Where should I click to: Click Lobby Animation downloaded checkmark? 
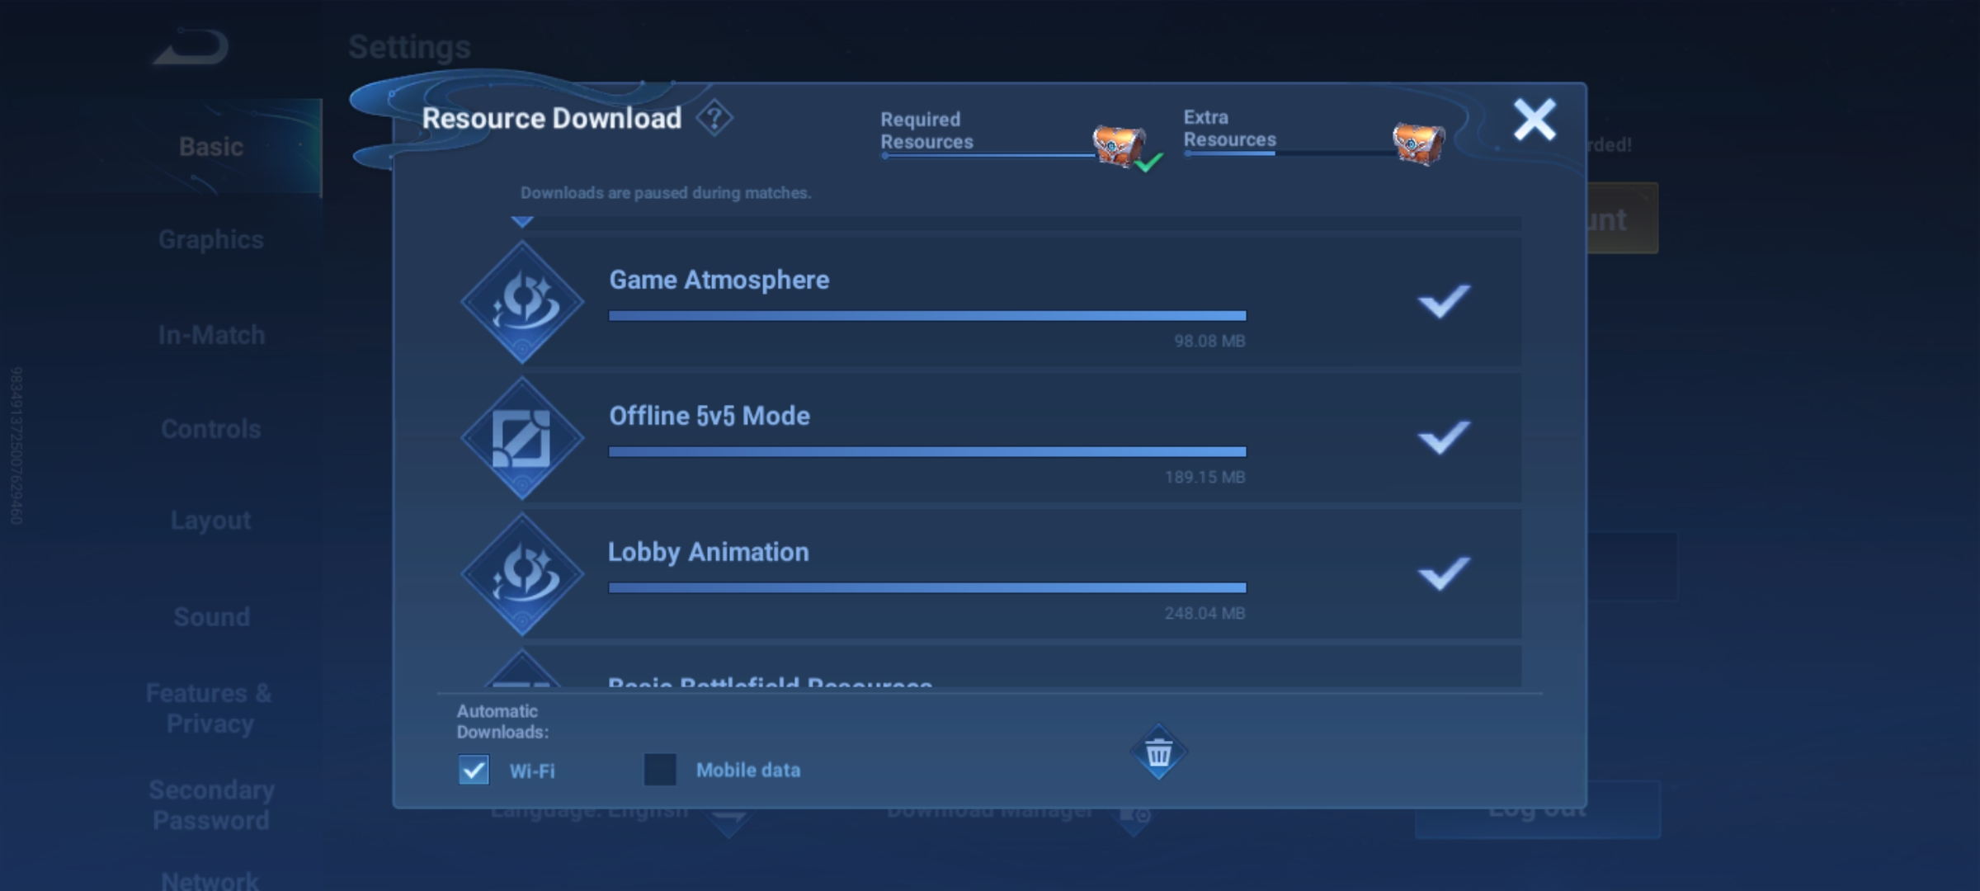[x=1444, y=573]
